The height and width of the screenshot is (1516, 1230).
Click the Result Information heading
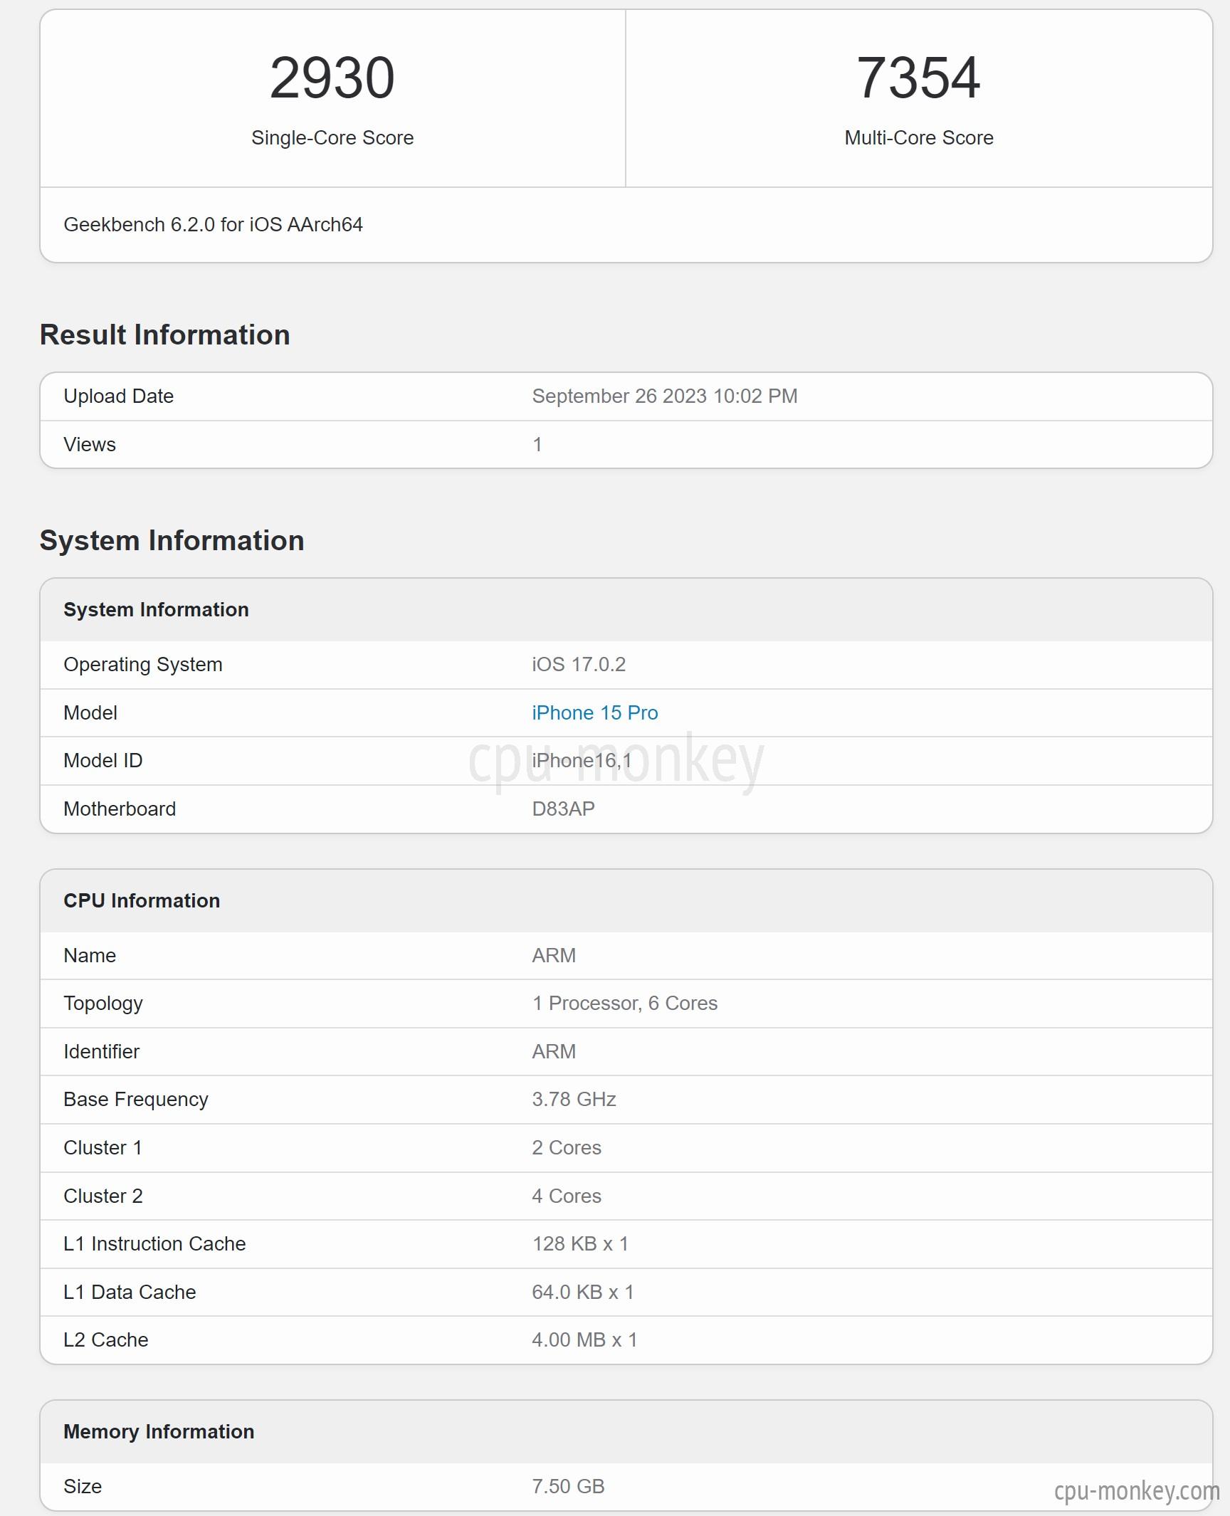point(164,335)
